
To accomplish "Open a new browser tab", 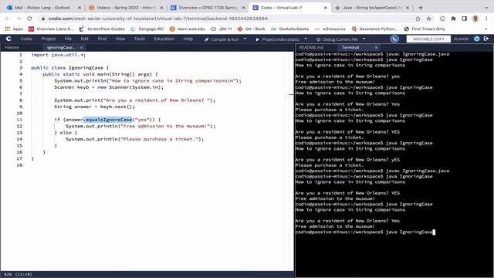I will tap(420, 8).
